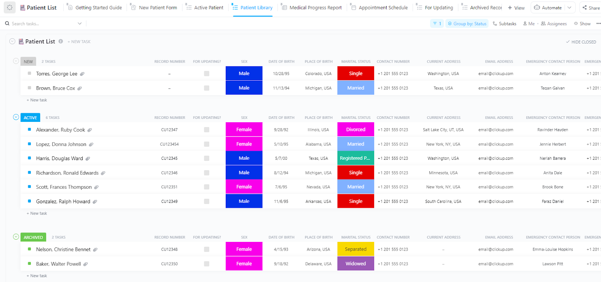Tick For Updating checkbox for Torres, George Lee
This screenshot has width=601, height=282.
coord(207,73)
